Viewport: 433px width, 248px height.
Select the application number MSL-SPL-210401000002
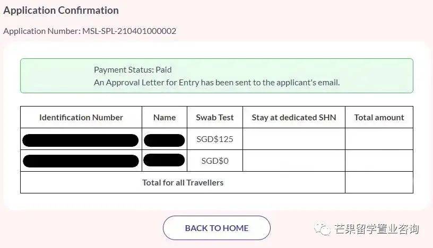point(129,31)
